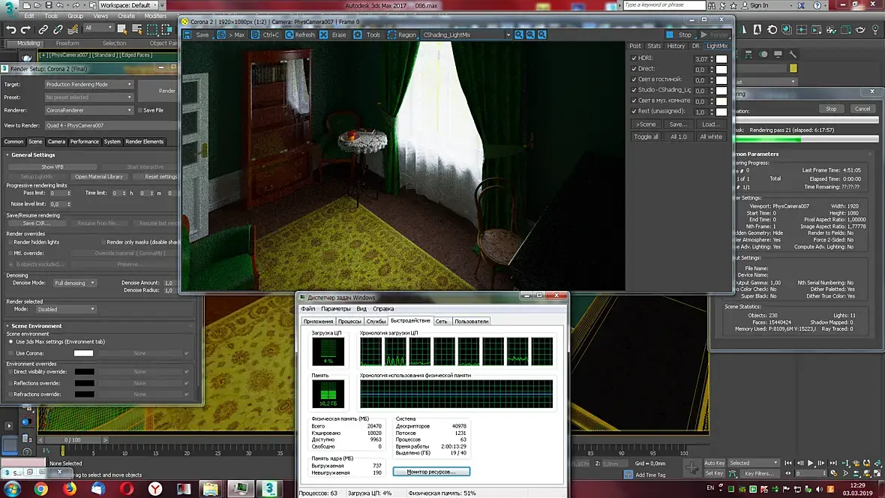Viewport: 885px width, 498px height.
Task: Open Render selected Mode dropdown
Action: [66, 310]
